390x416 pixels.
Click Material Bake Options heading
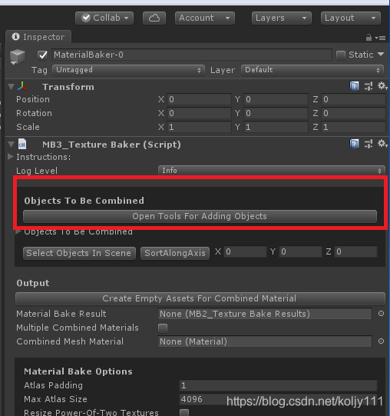coord(78,371)
